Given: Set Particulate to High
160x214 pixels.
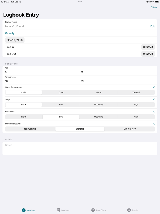Looking at the screenshot, I should (x=136, y=117).
